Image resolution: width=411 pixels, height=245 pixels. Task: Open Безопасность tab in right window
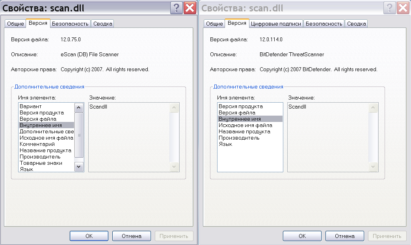pos(324,24)
